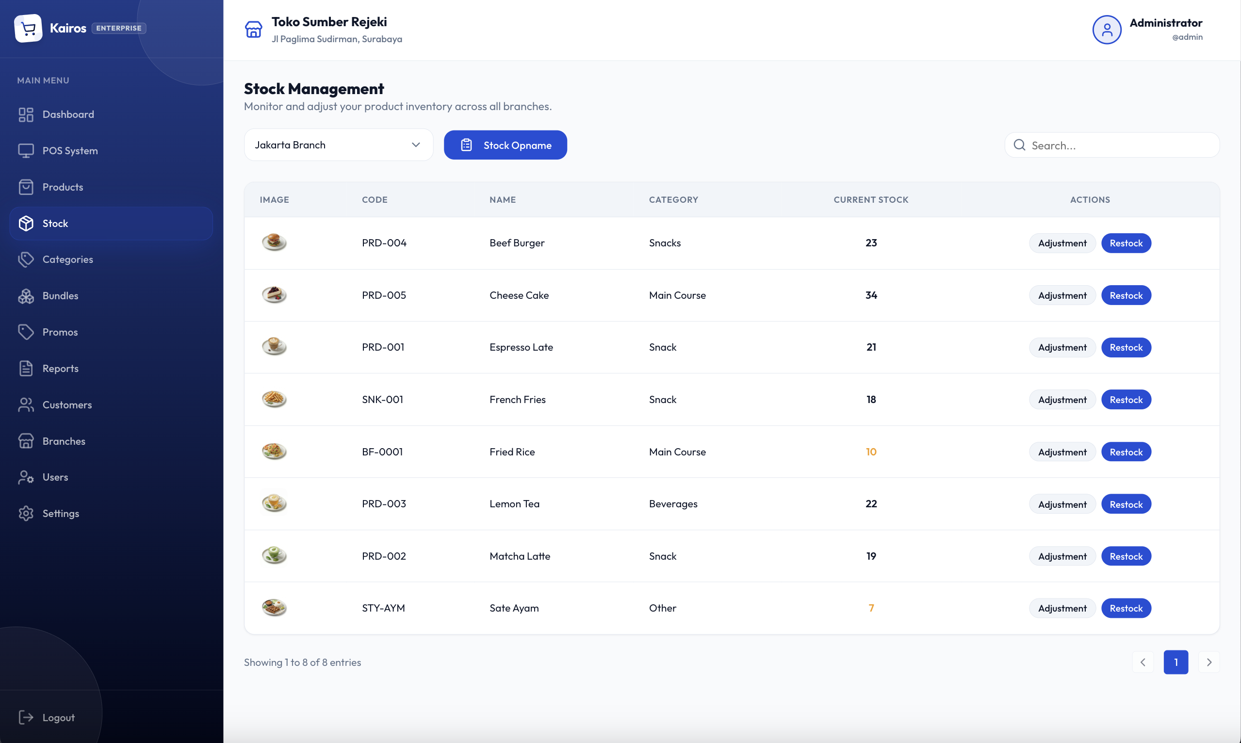The width and height of the screenshot is (1241, 743).
Task: Click the Administrator avatar icon
Action: coord(1107,30)
